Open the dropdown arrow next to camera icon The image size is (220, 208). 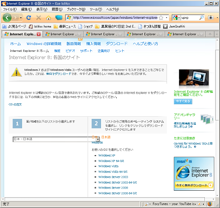217,18
